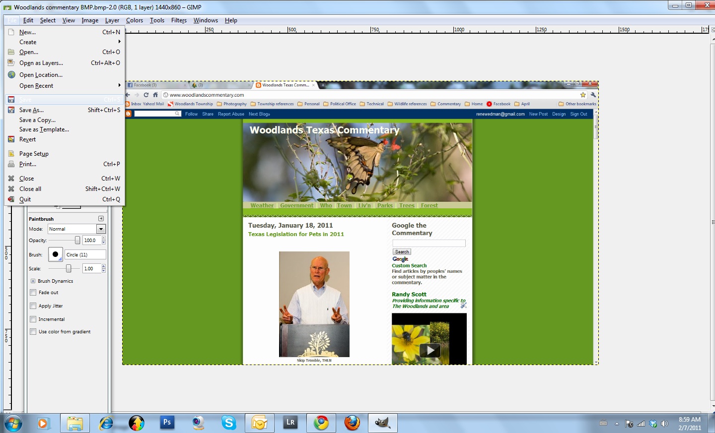Toggle the Apply Jitter checkbox
The image size is (715, 433).
[x=33, y=306]
